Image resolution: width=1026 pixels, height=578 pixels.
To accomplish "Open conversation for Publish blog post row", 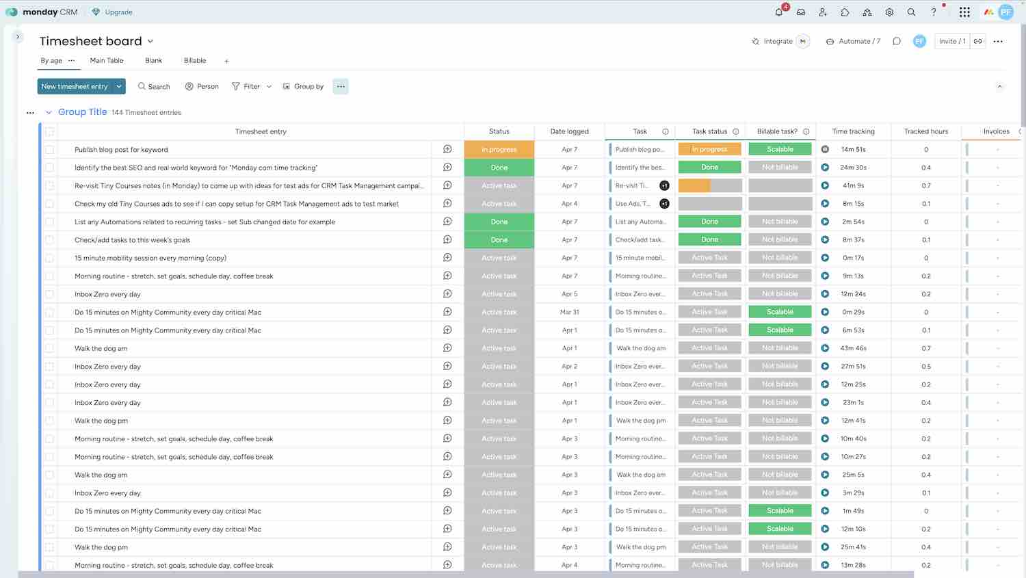I will [x=447, y=149].
